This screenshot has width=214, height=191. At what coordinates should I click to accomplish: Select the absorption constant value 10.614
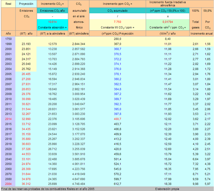coord(52,22)
